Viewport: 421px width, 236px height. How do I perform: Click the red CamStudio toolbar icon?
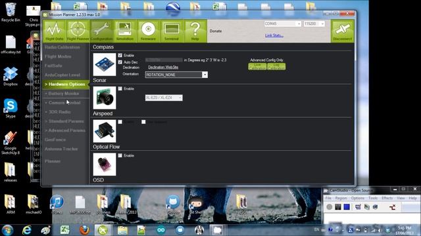click(x=392, y=207)
